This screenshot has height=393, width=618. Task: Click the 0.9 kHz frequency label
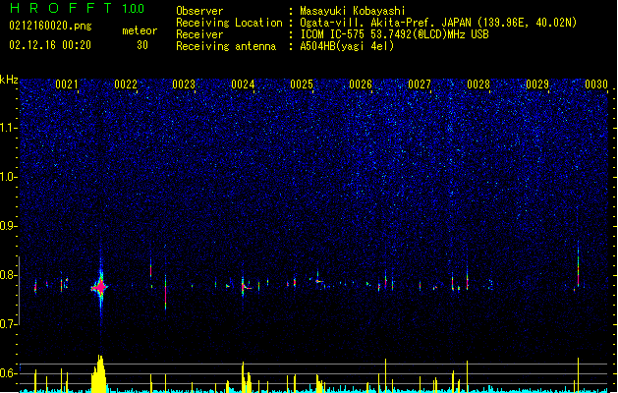point(8,225)
